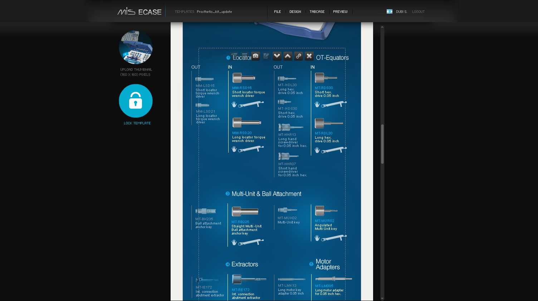Click the hand icon under MT-RDS30
Viewport: 538px width, 301px height.
(x=317, y=104)
